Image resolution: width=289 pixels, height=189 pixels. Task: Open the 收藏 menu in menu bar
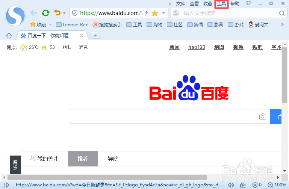208,4
